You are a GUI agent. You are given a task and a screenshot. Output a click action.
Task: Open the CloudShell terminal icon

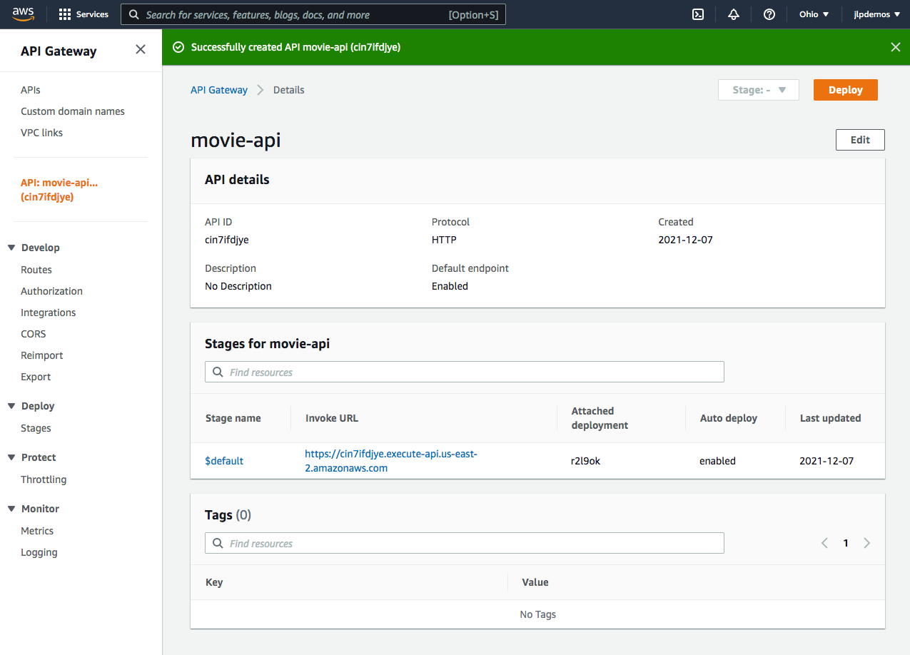click(698, 14)
